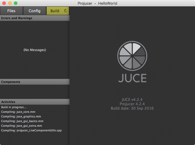
Task: Click the build progress spinner icon
Action: click(x=65, y=11)
